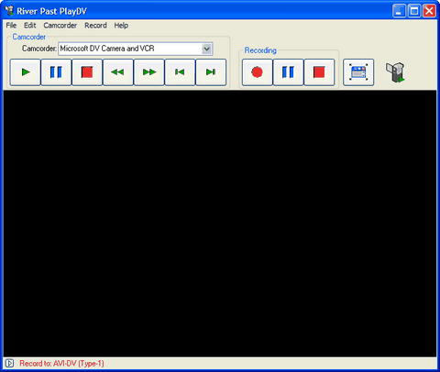Start camcorder playback with the green Play button

[x=26, y=72]
